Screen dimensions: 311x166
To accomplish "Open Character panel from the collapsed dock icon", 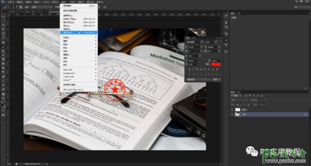I will [x=226, y=40].
